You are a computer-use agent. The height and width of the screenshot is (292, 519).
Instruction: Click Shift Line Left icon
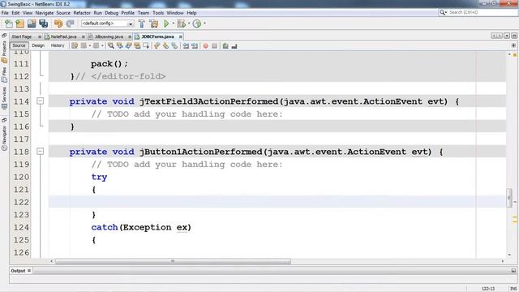click(x=186, y=45)
